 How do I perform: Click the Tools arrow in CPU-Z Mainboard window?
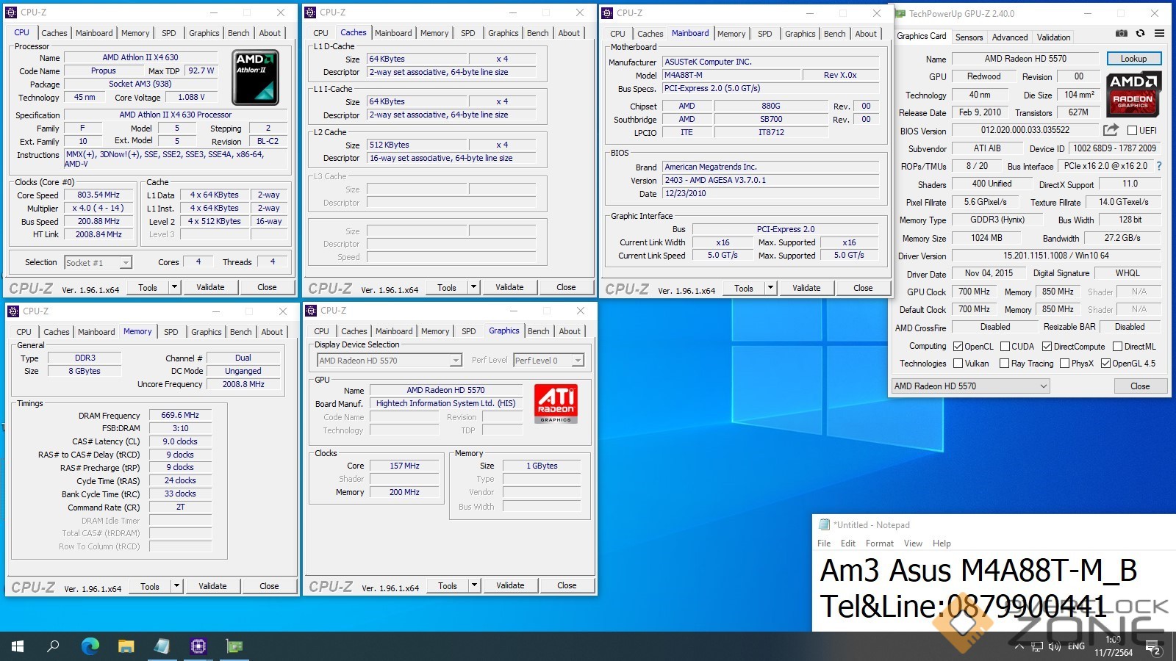pyautogui.click(x=770, y=288)
